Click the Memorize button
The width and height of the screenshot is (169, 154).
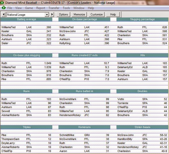(x=79, y=14)
